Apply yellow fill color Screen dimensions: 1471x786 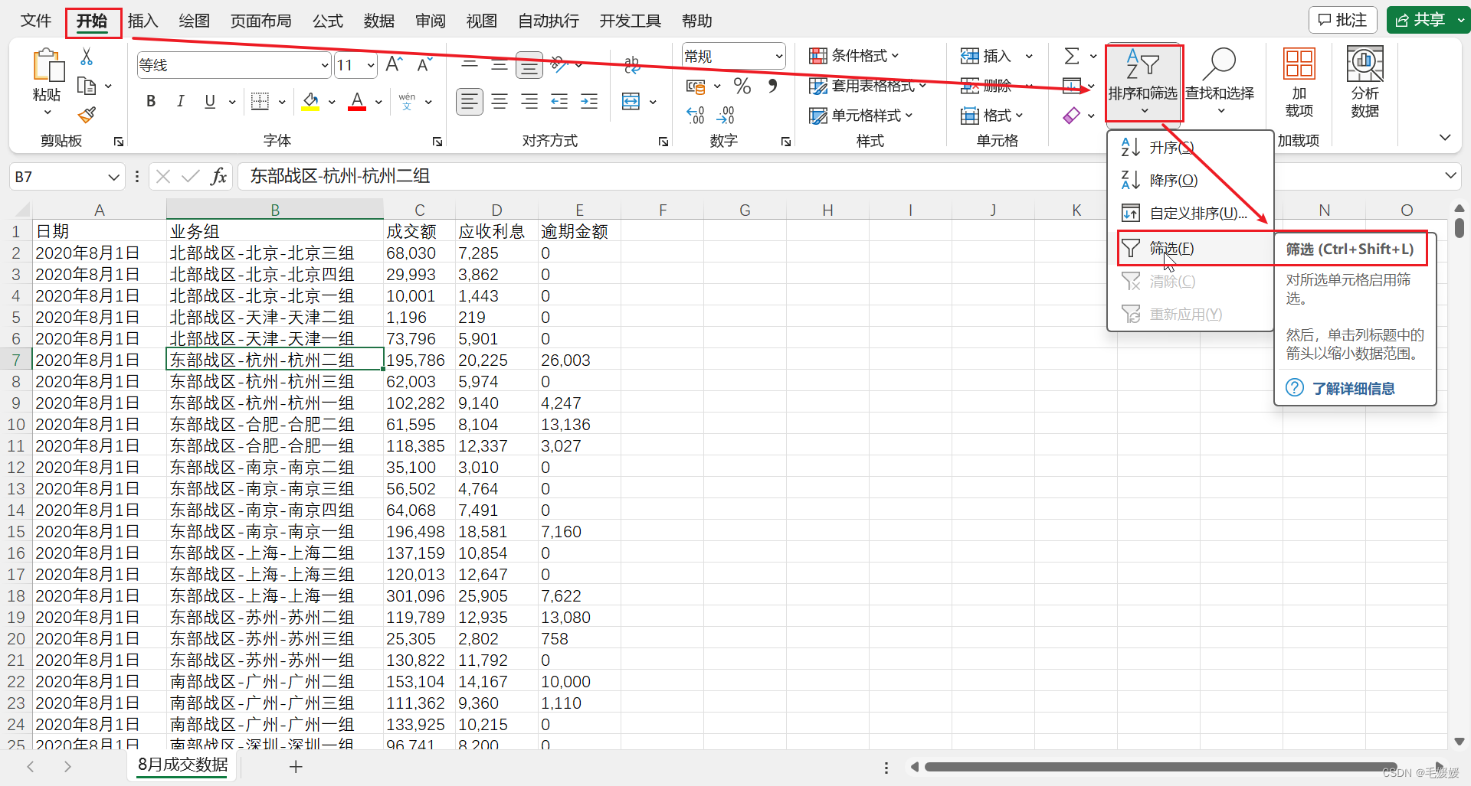pos(310,101)
